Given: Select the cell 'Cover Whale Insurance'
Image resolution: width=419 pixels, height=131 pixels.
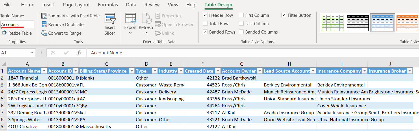Looking at the screenshot, I should point(342,106).
